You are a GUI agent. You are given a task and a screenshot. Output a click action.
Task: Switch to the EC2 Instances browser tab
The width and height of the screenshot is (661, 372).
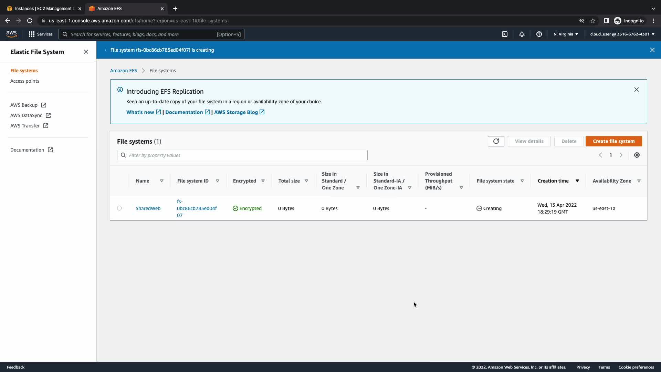(x=43, y=8)
